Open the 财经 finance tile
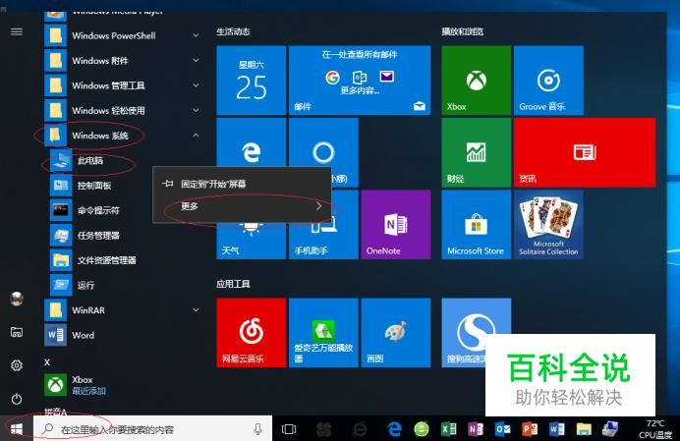This screenshot has height=441, width=680. (x=476, y=152)
